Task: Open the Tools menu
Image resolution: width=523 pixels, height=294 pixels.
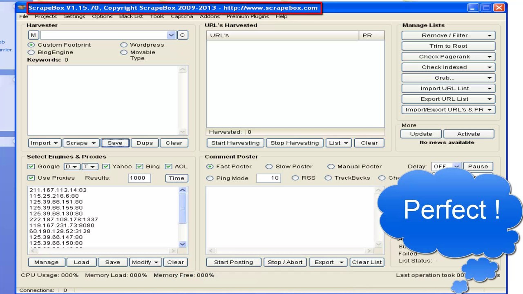Action: pyautogui.click(x=157, y=16)
